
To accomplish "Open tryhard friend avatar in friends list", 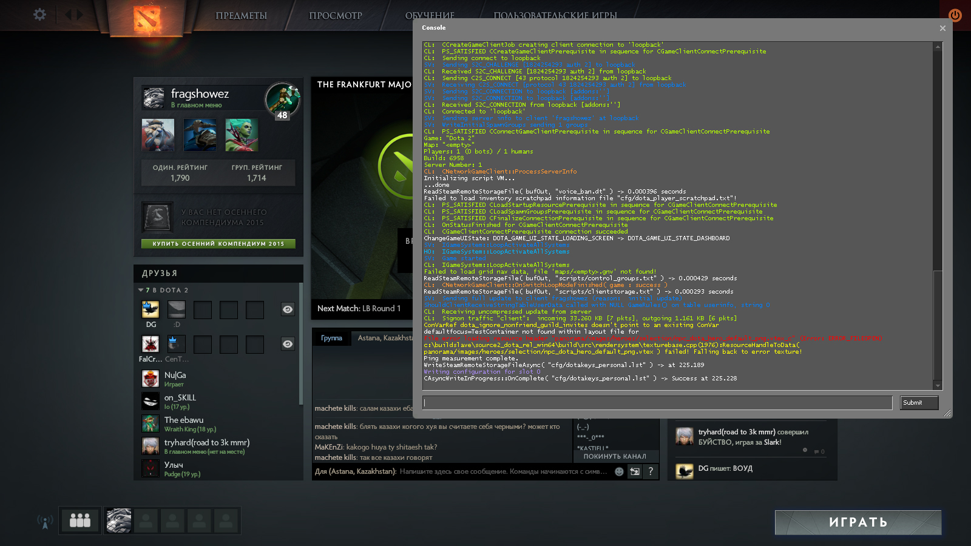I will tap(151, 446).
